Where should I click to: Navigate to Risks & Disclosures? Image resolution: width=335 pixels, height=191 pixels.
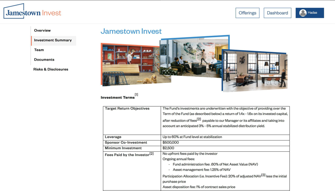[x=51, y=69]
